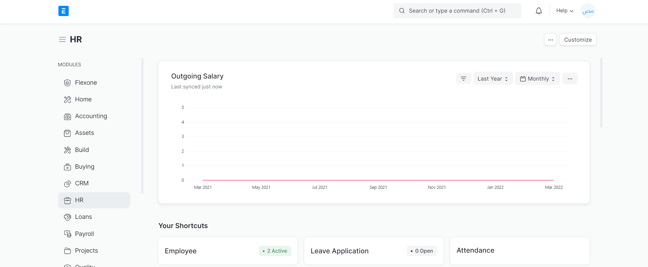Click the search command bar

tap(457, 11)
